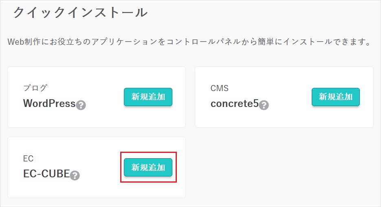381x207 pixels.
Task: Click the CMS category label
Action: [219, 88]
